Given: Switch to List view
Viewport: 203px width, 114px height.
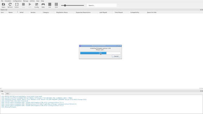Looking at the screenshot, I should pyautogui.click(x=50, y=5).
